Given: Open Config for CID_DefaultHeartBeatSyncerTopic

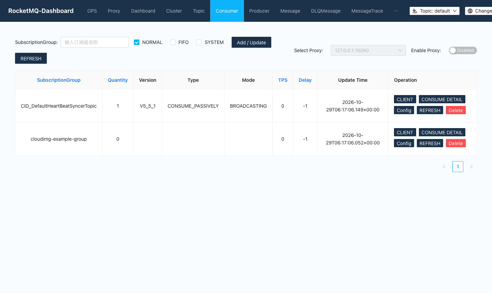Looking at the screenshot, I should pos(404,110).
